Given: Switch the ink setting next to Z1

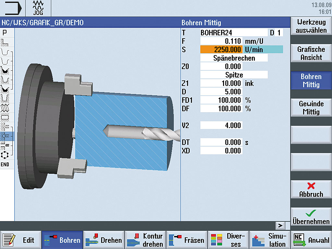Looking at the screenshot, I should (x=249, y=83).
